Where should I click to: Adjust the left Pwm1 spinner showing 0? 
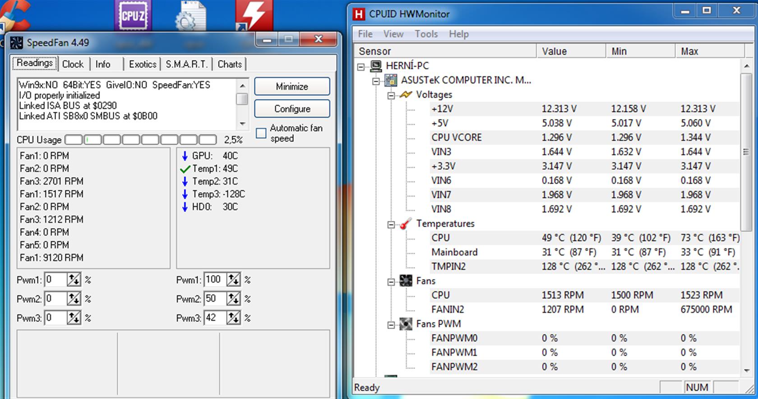pyautogui.click(x=74, y=280)
